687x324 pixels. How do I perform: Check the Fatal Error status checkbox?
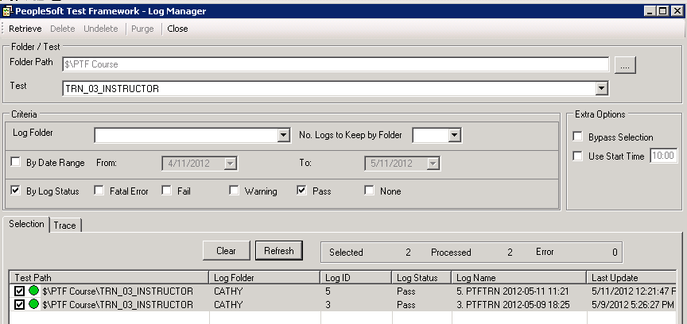point(99,191)
